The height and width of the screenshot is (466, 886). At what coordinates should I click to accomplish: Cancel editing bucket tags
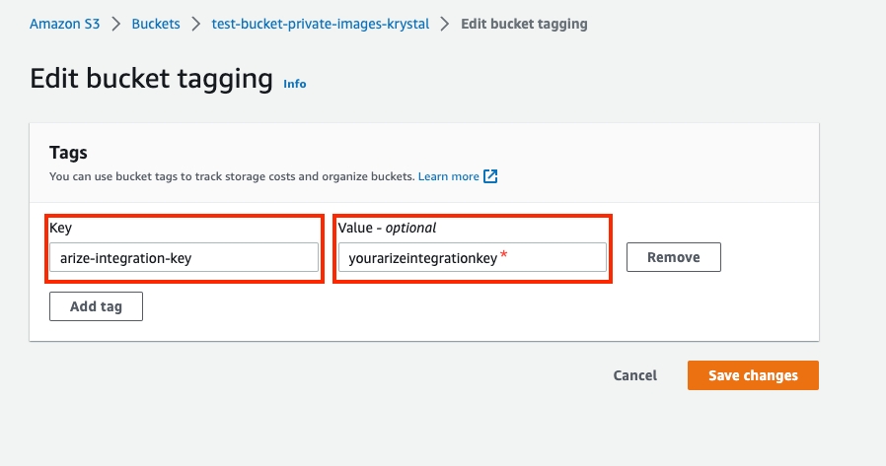click(x=634, y=375)
